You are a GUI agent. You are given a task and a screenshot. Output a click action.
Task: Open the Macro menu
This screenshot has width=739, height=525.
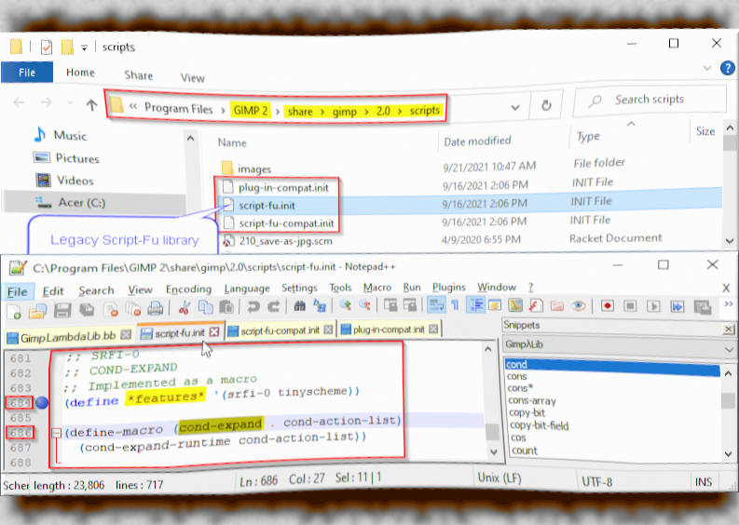pos(377,288)
